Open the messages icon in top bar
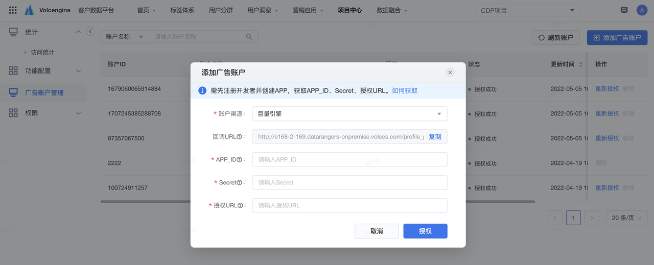654x265 pixels. click(624, 10)
